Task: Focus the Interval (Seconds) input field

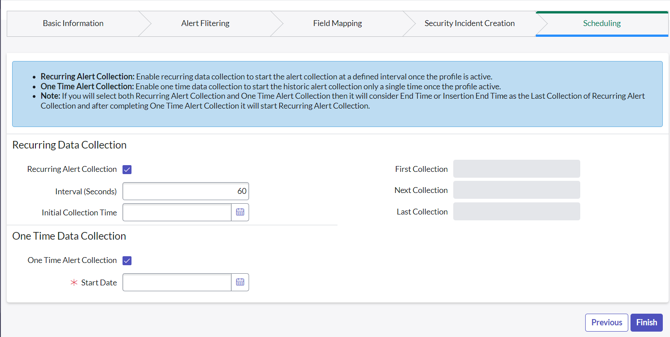Action: click(186, 191)
